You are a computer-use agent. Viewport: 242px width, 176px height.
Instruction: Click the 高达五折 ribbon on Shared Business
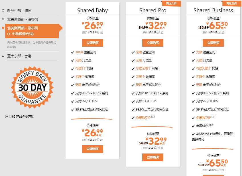tap(231, 3)
